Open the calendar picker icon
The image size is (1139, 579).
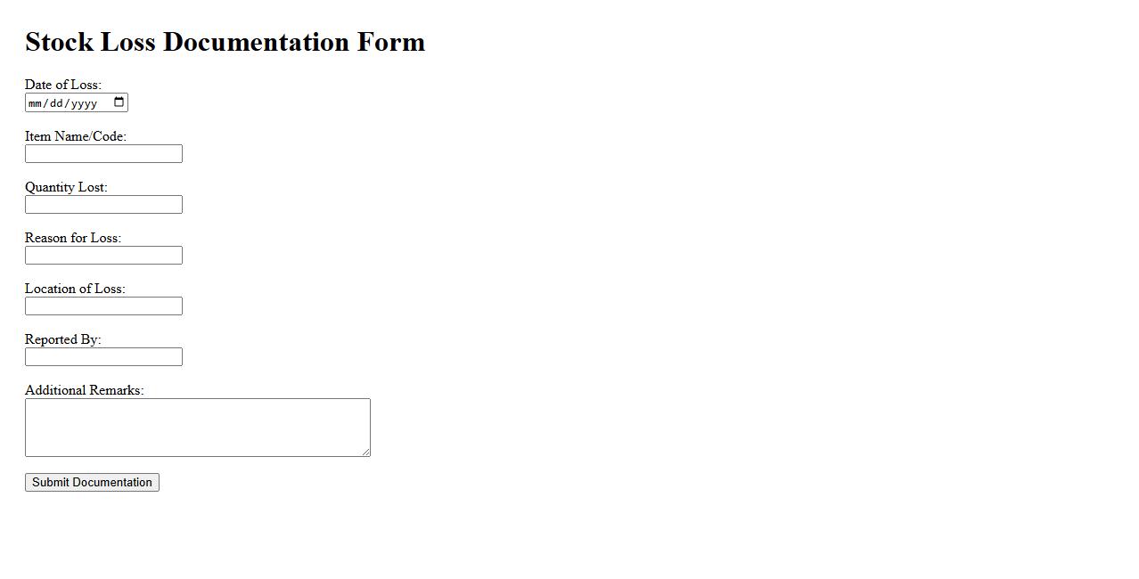(x=119, y=102)
